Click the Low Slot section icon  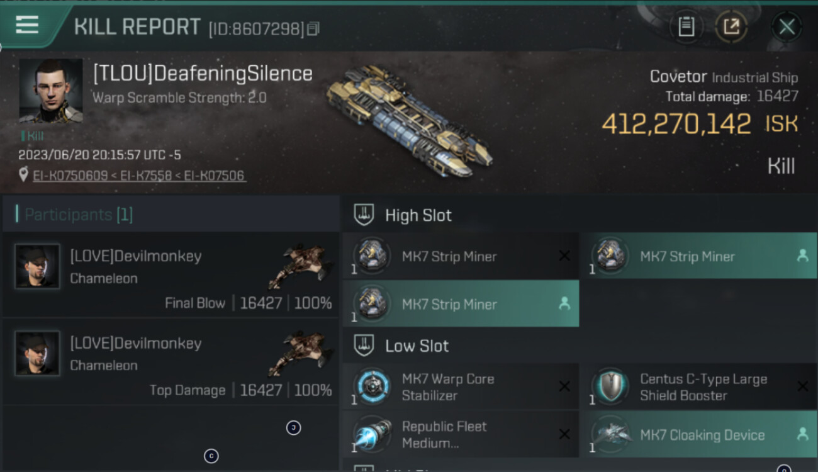[x=364, y=346]
